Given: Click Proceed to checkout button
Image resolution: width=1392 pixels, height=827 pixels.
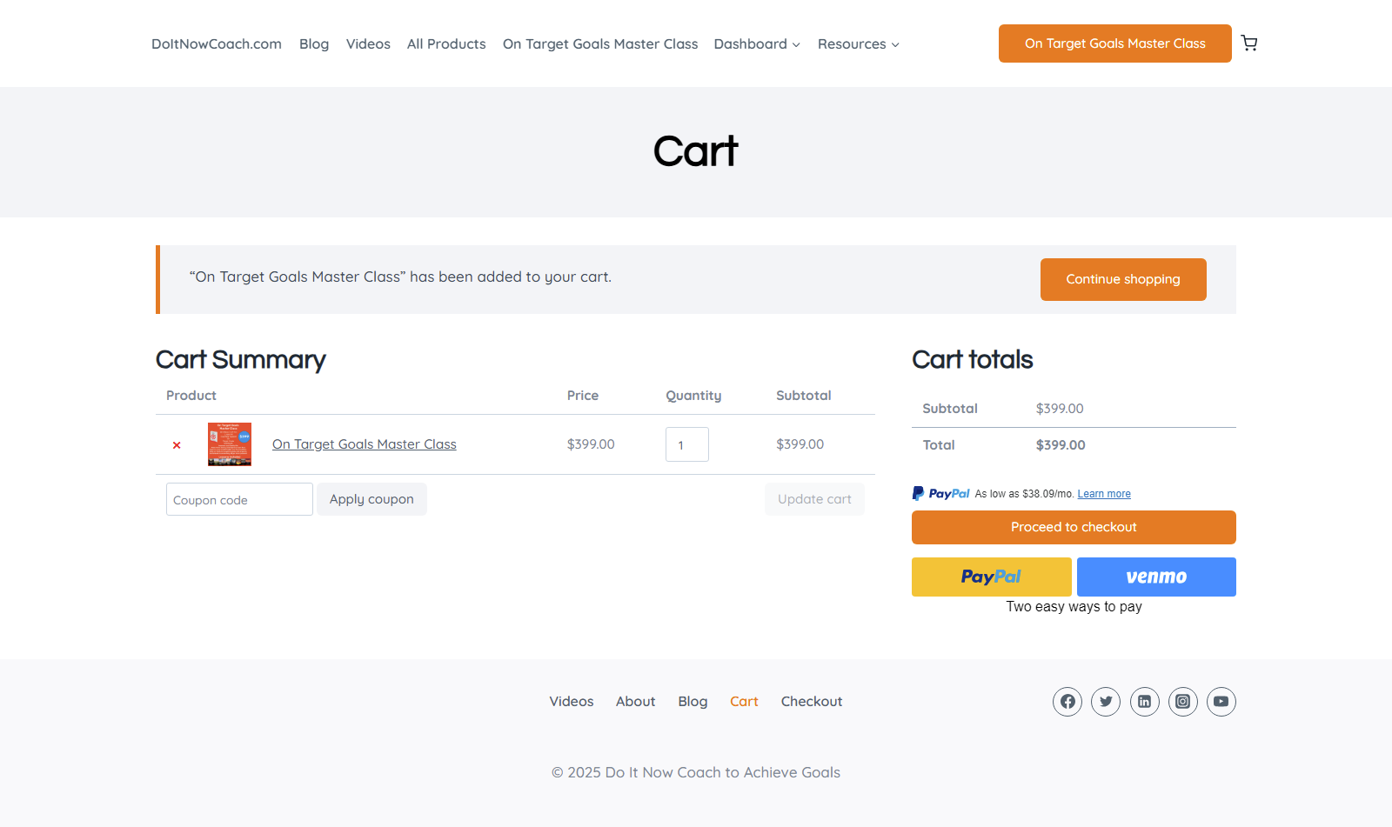Looking at the screenshot, I should (x=1074, y=527).
